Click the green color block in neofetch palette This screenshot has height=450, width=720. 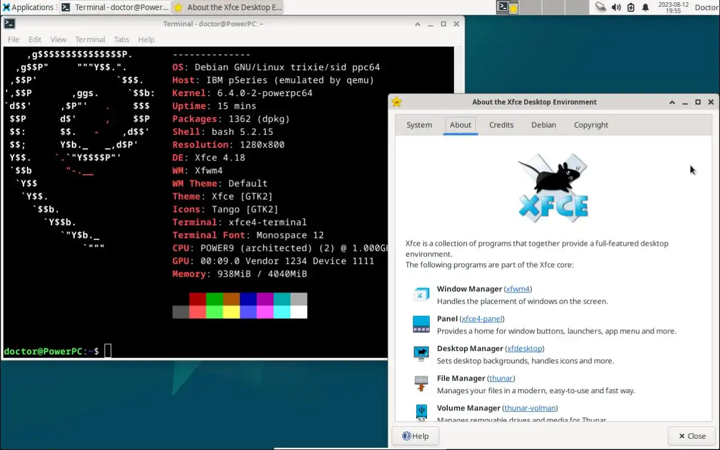(214, 299)
